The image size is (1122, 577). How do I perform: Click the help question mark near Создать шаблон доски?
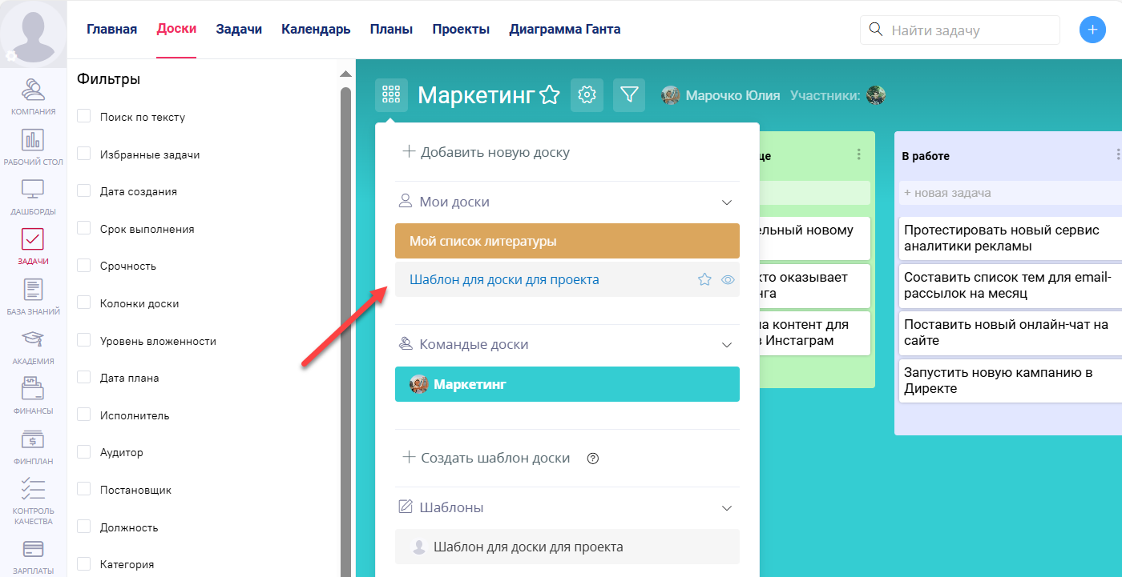592,459
